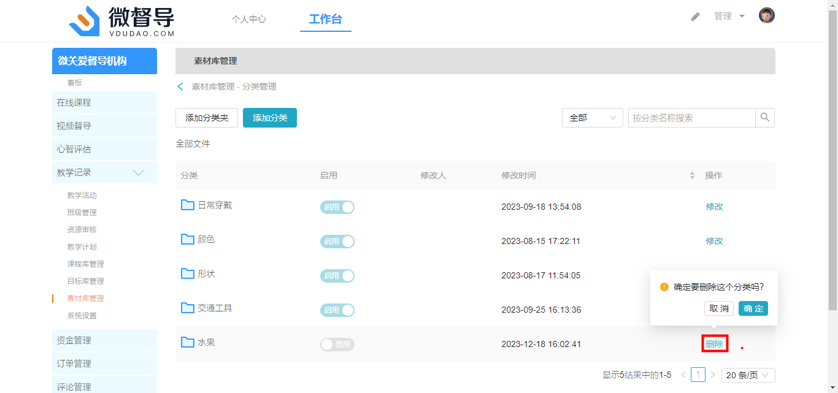
Task: Open the user avatar menu
Action: click(766, 16)
